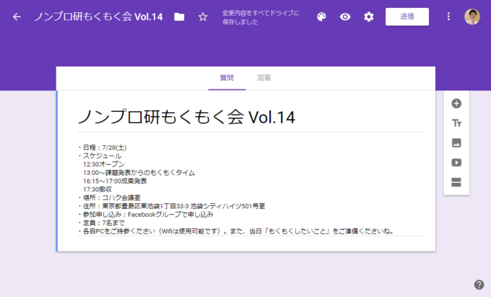Click the line 12:30オープン
This screenshot has width=491, height=297.
[104, 164]
